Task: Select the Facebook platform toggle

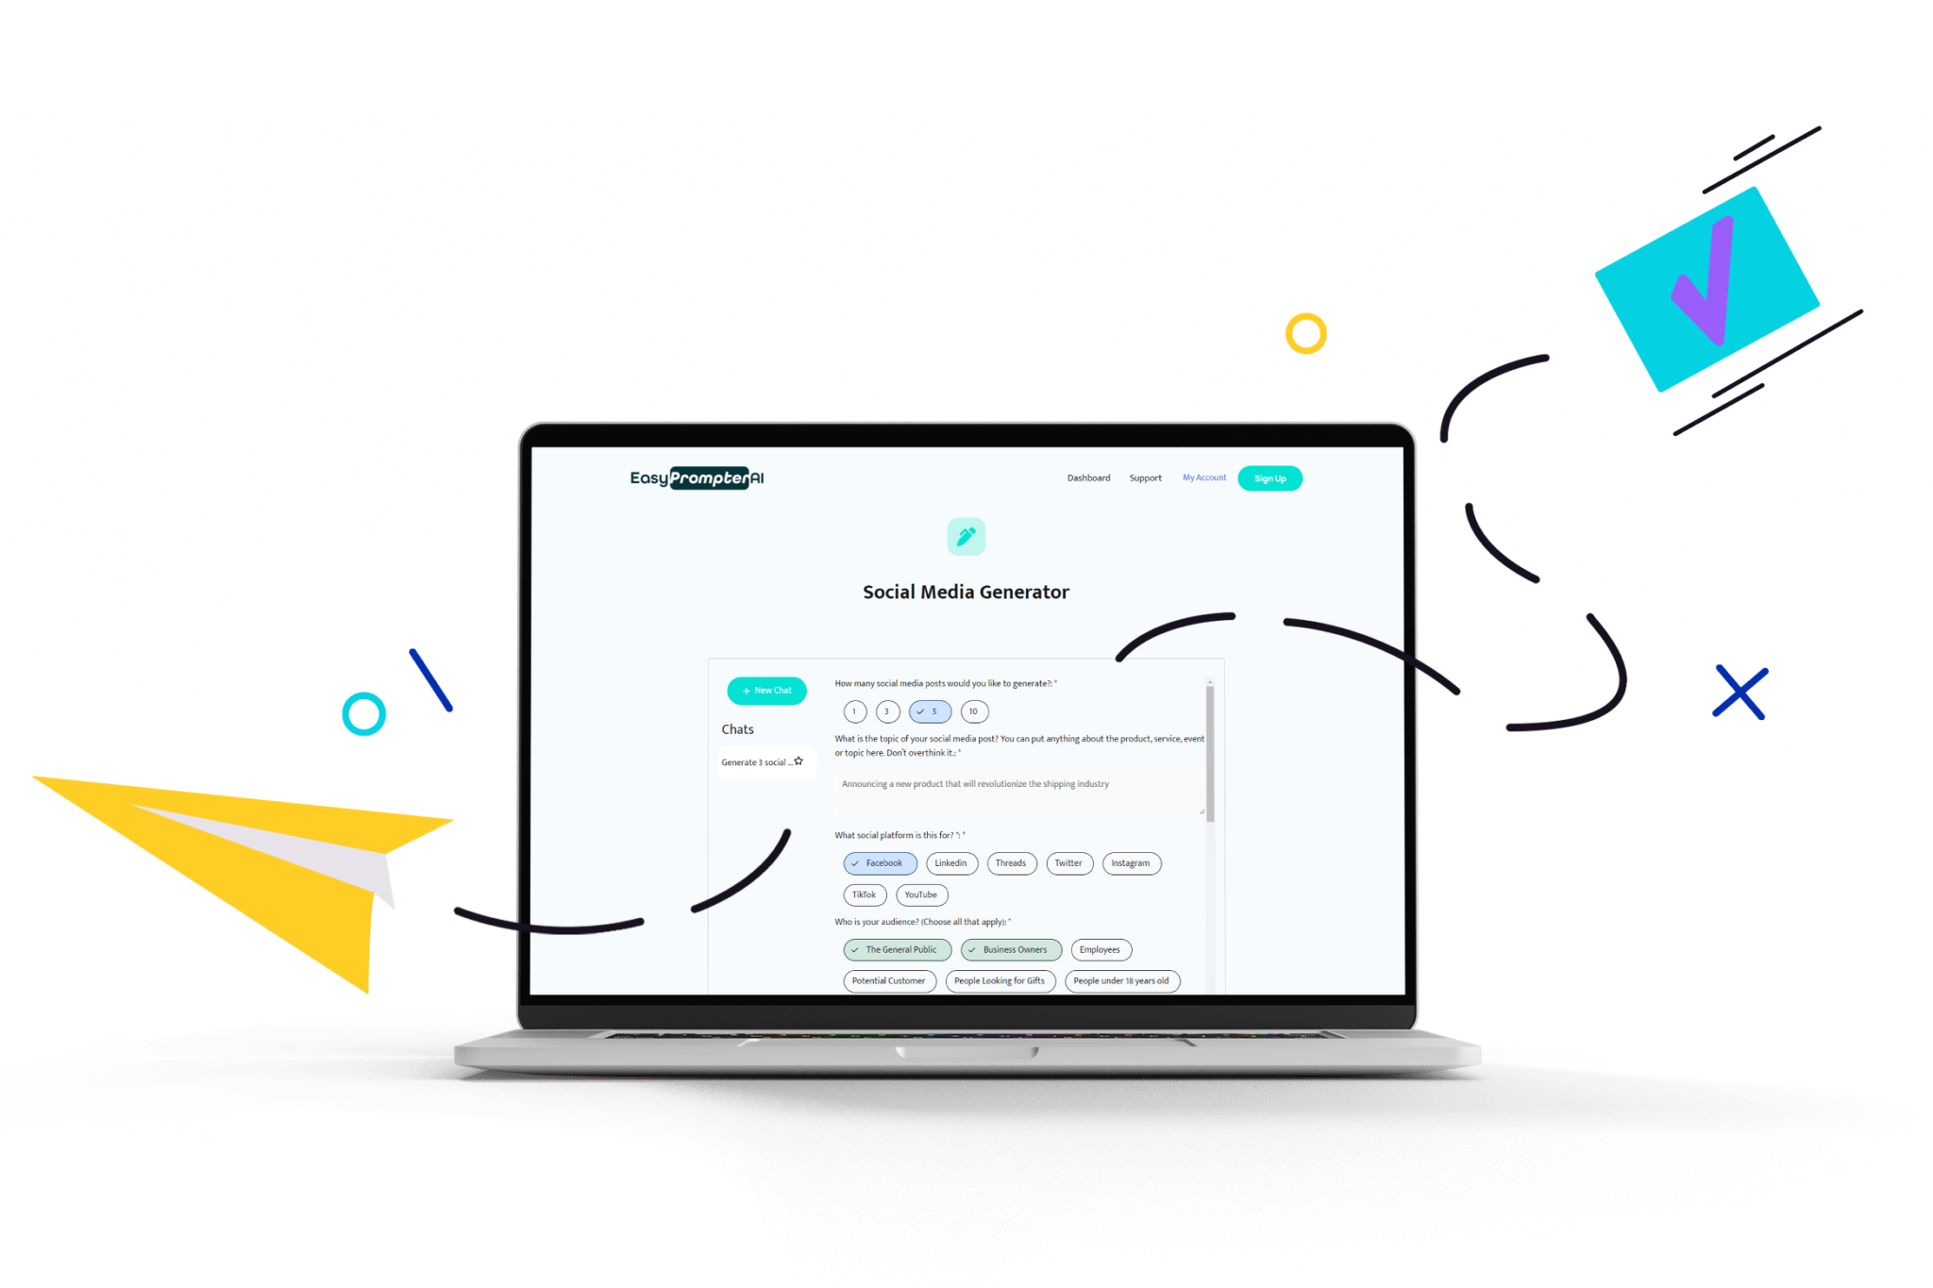Action: point(877,862)
